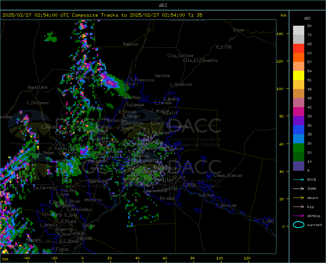Click the white 30HM arrow icon

coord(298,188)
